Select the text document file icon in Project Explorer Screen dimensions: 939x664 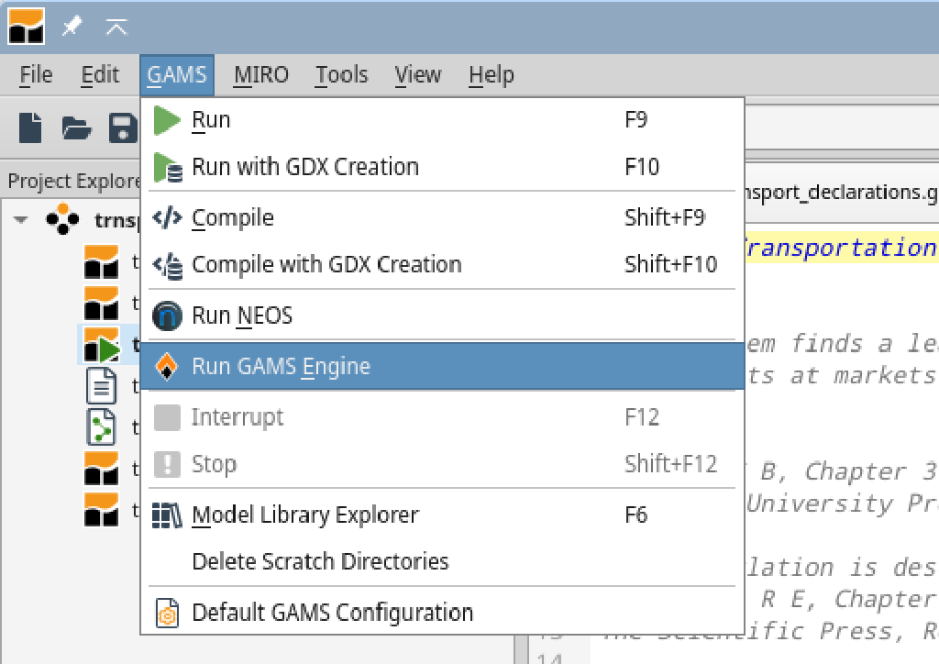coord(101,385)
